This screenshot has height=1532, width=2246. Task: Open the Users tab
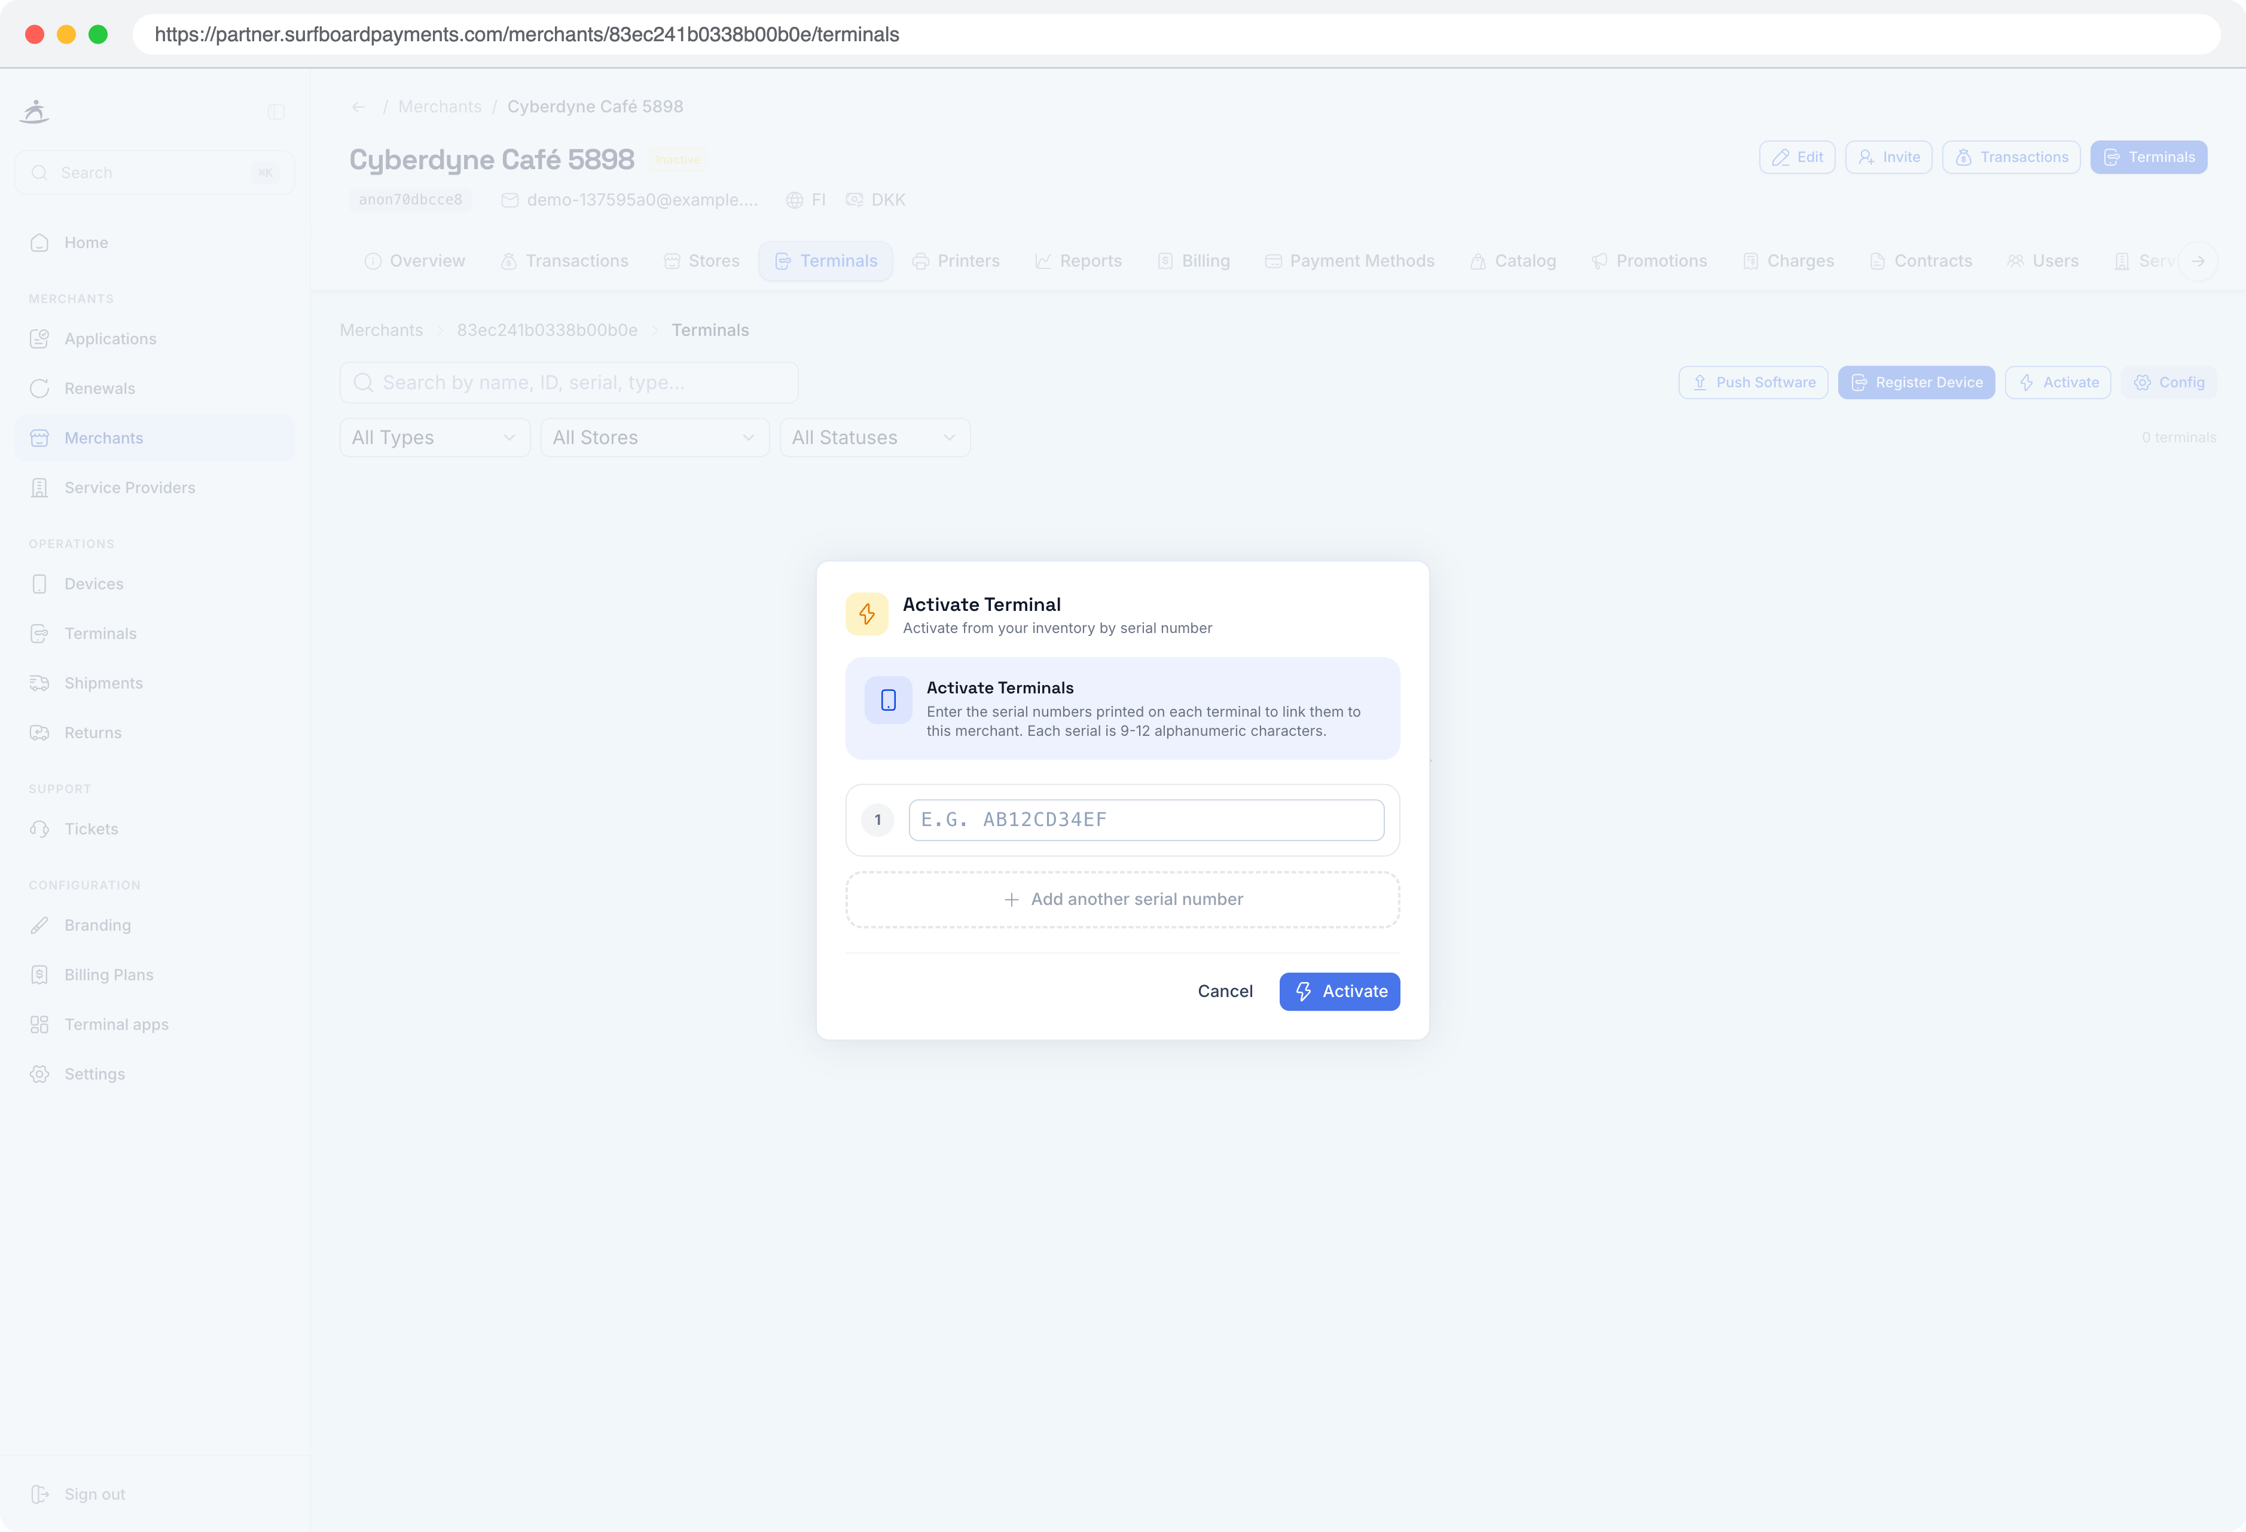click(x=2042, y=261)
